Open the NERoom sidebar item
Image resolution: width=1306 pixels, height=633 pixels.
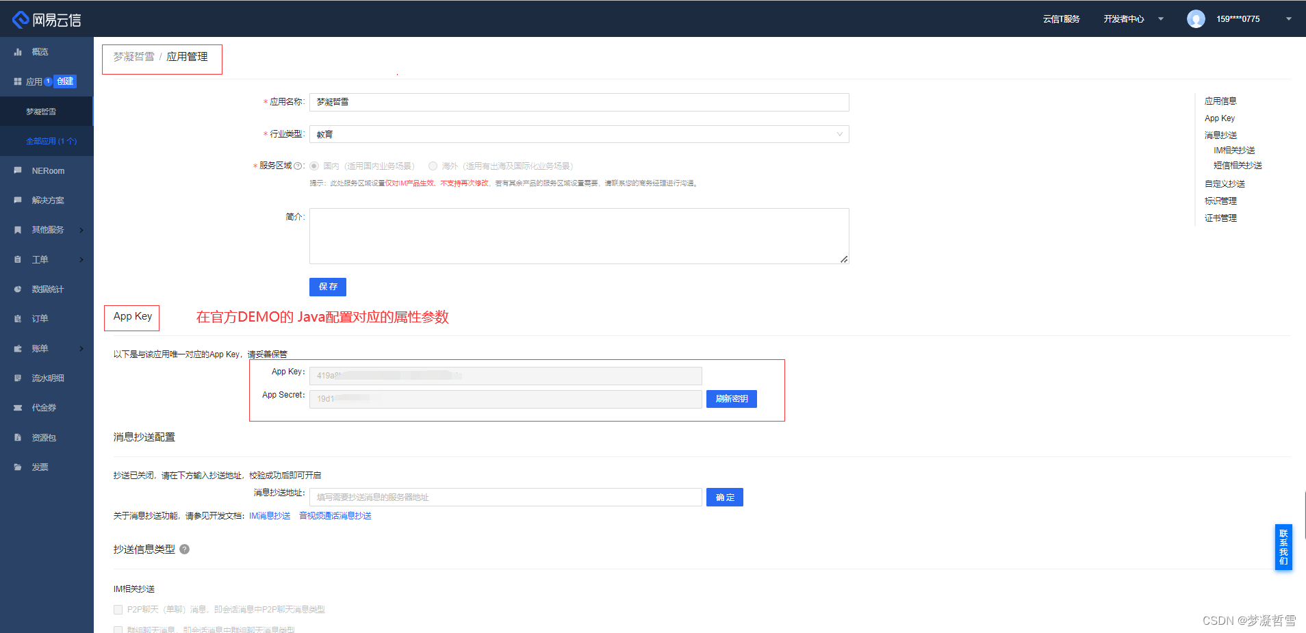(x=47, y=170)
